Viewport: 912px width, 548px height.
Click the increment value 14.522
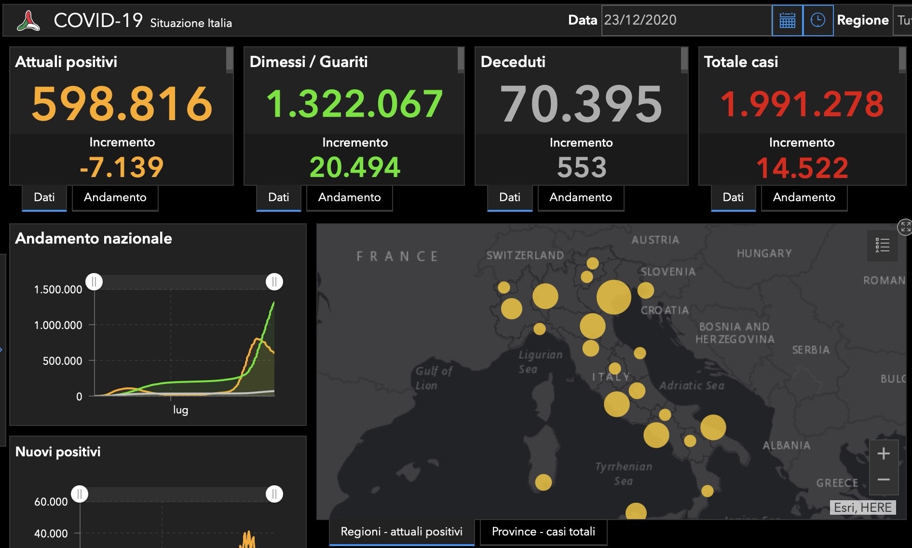tap(802, 168)
